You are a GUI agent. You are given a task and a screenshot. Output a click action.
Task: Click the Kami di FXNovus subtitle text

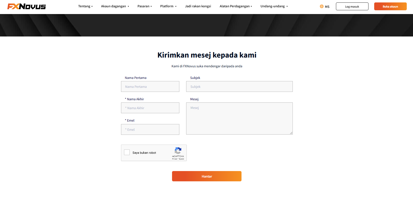(x=207, y=66)
